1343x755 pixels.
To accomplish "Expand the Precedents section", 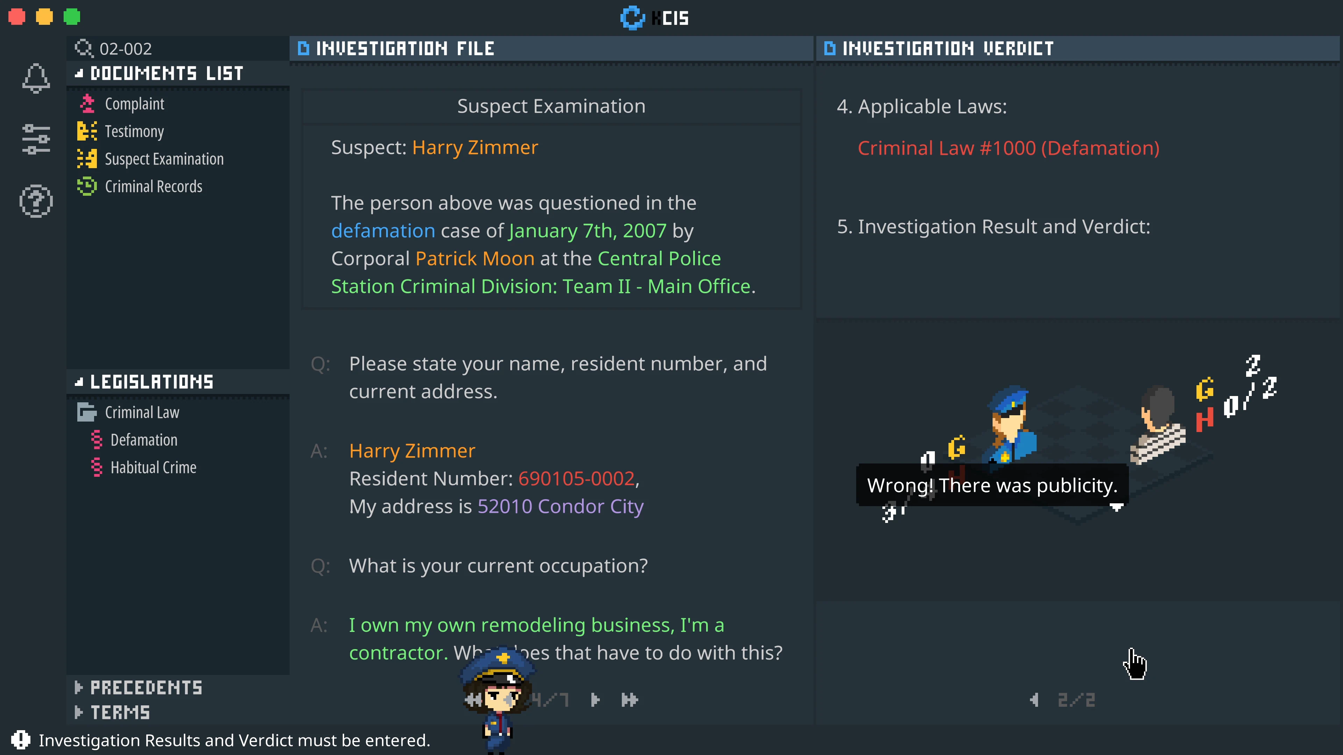I will click(139, 687).
